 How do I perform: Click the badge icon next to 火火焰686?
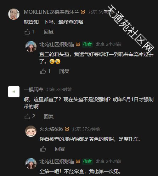tap(67, 129)
